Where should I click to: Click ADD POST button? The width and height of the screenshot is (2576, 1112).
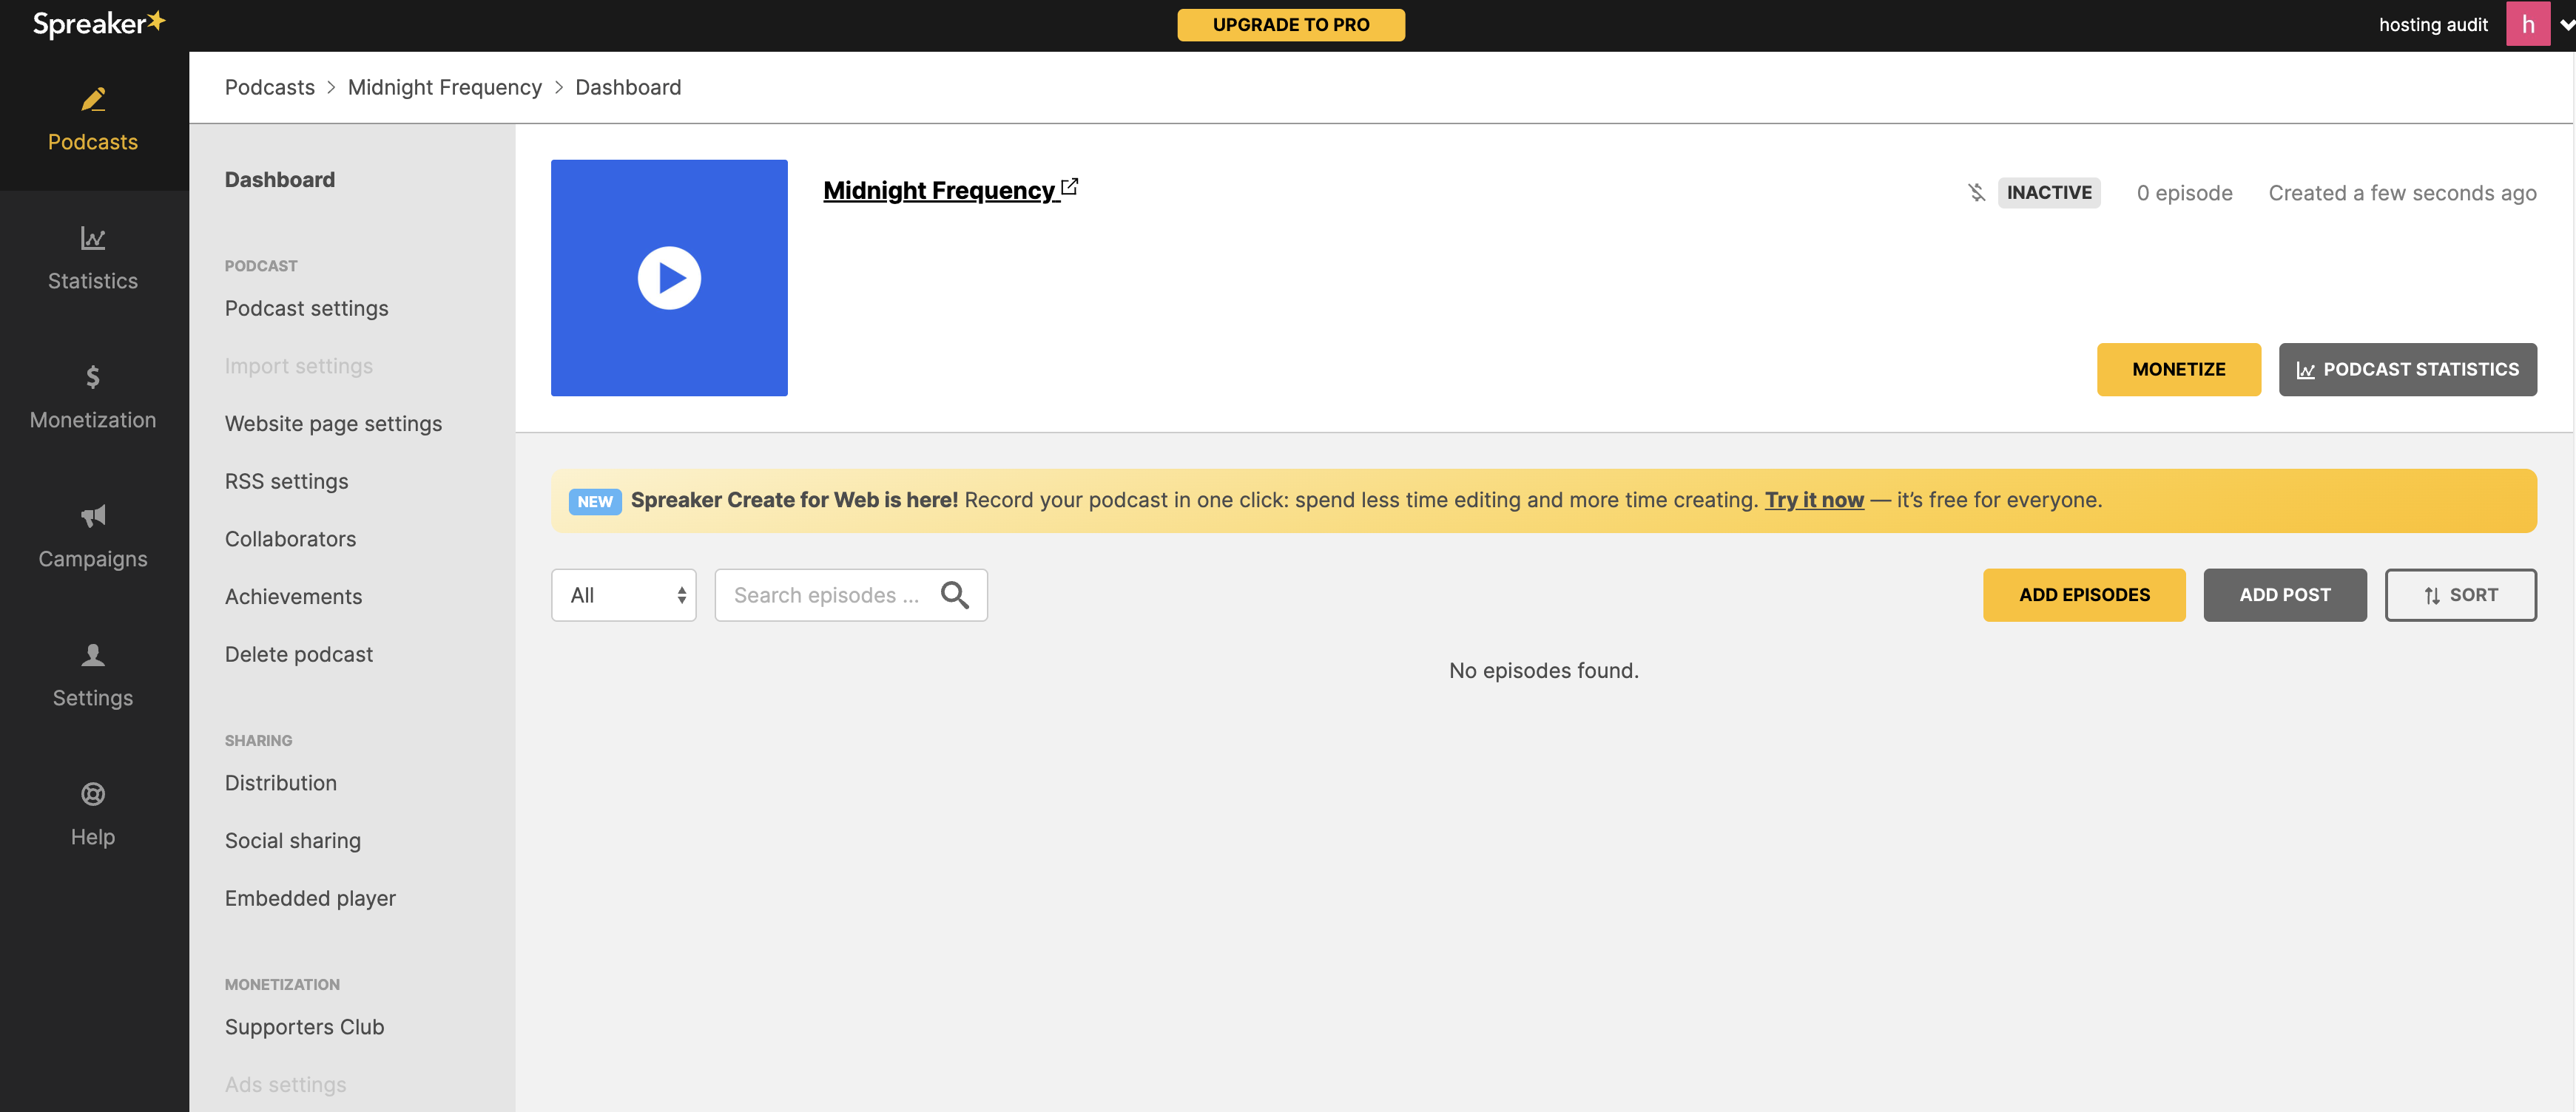coord(2284,595)
